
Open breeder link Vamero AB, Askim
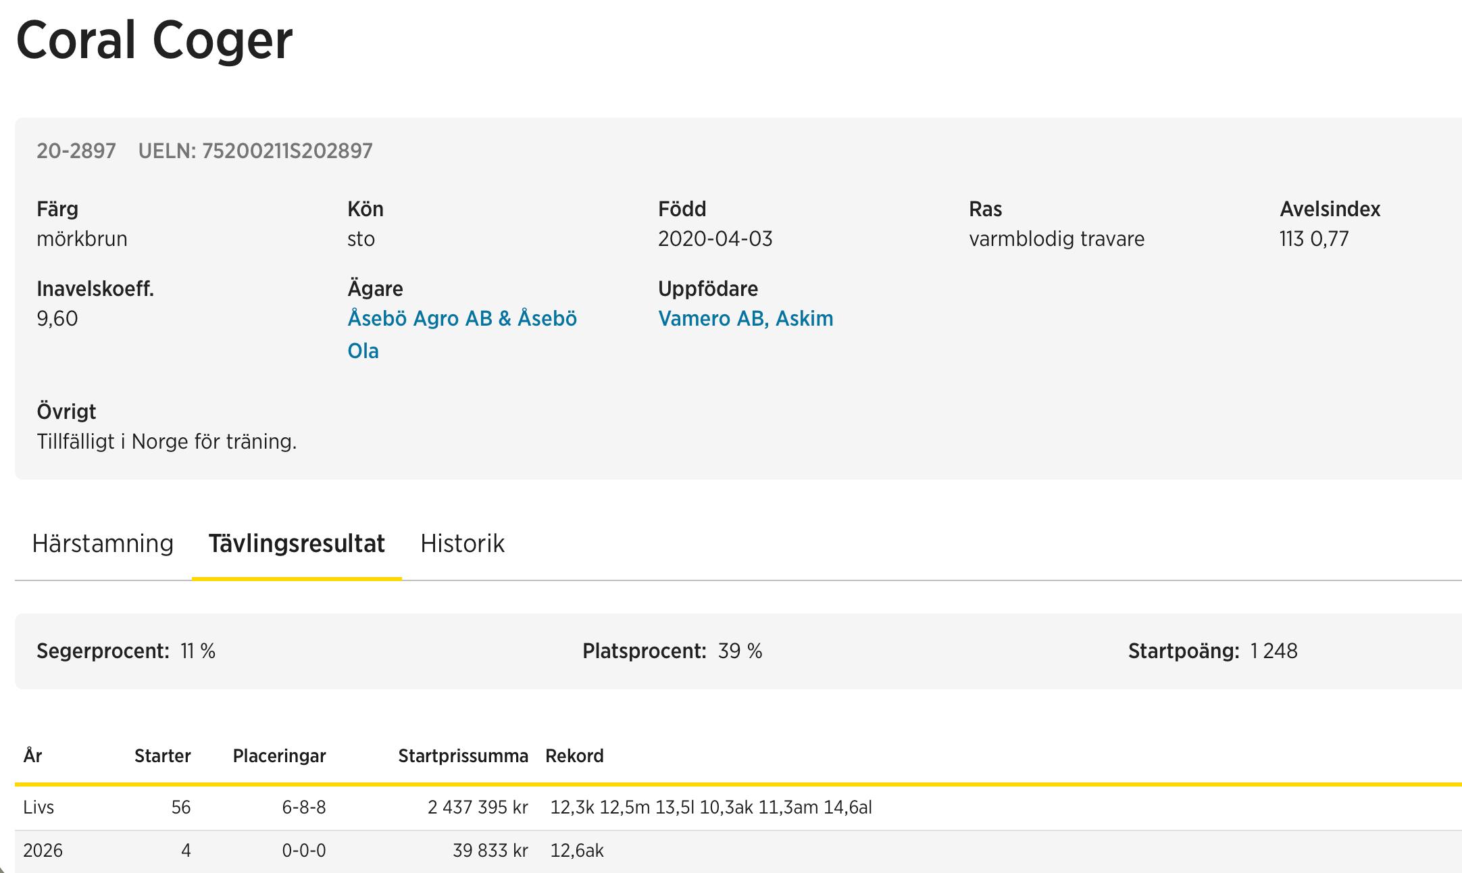click(x=745, y=318)
